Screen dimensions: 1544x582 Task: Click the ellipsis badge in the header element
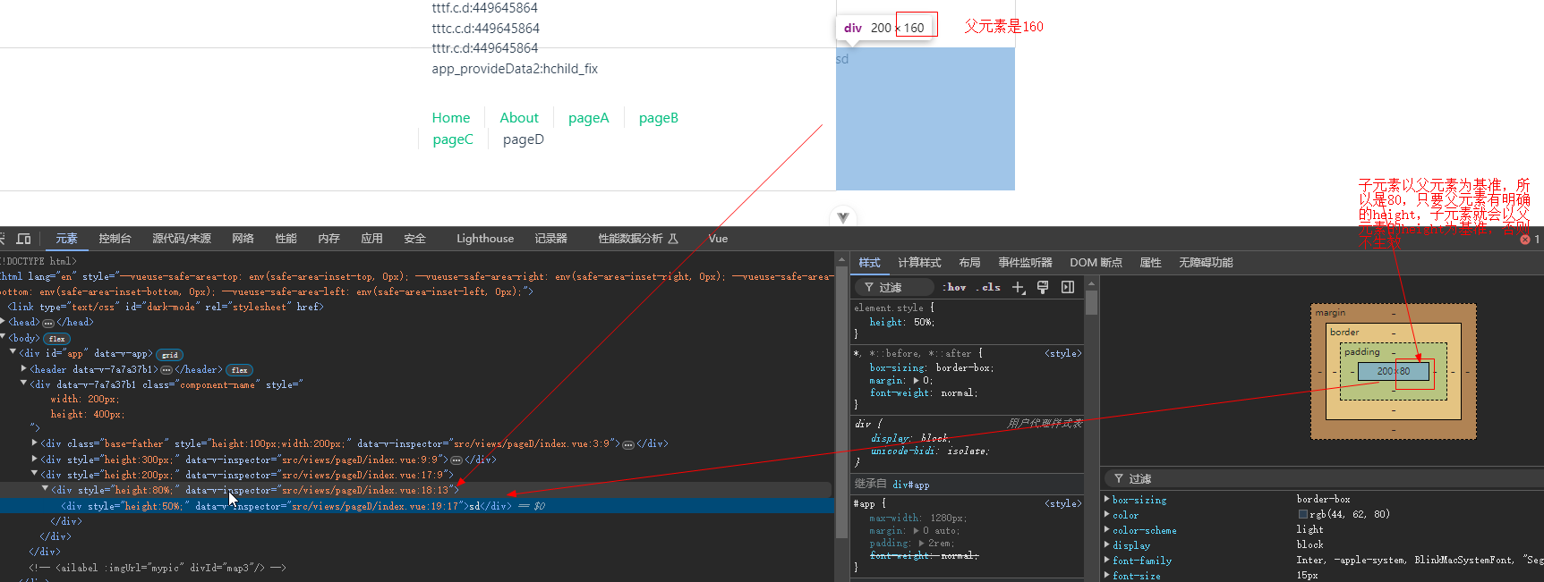[x=166, y=370]
